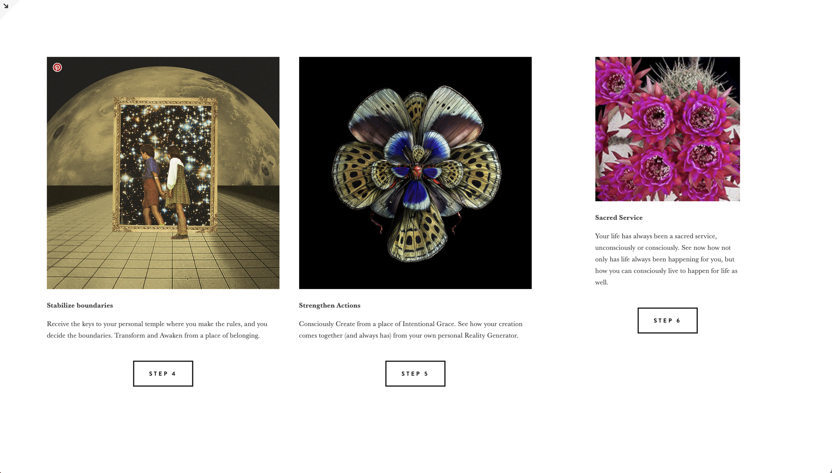Open the STEP 5 button
The image size is (832, 473).
click(x=415, y=374)
